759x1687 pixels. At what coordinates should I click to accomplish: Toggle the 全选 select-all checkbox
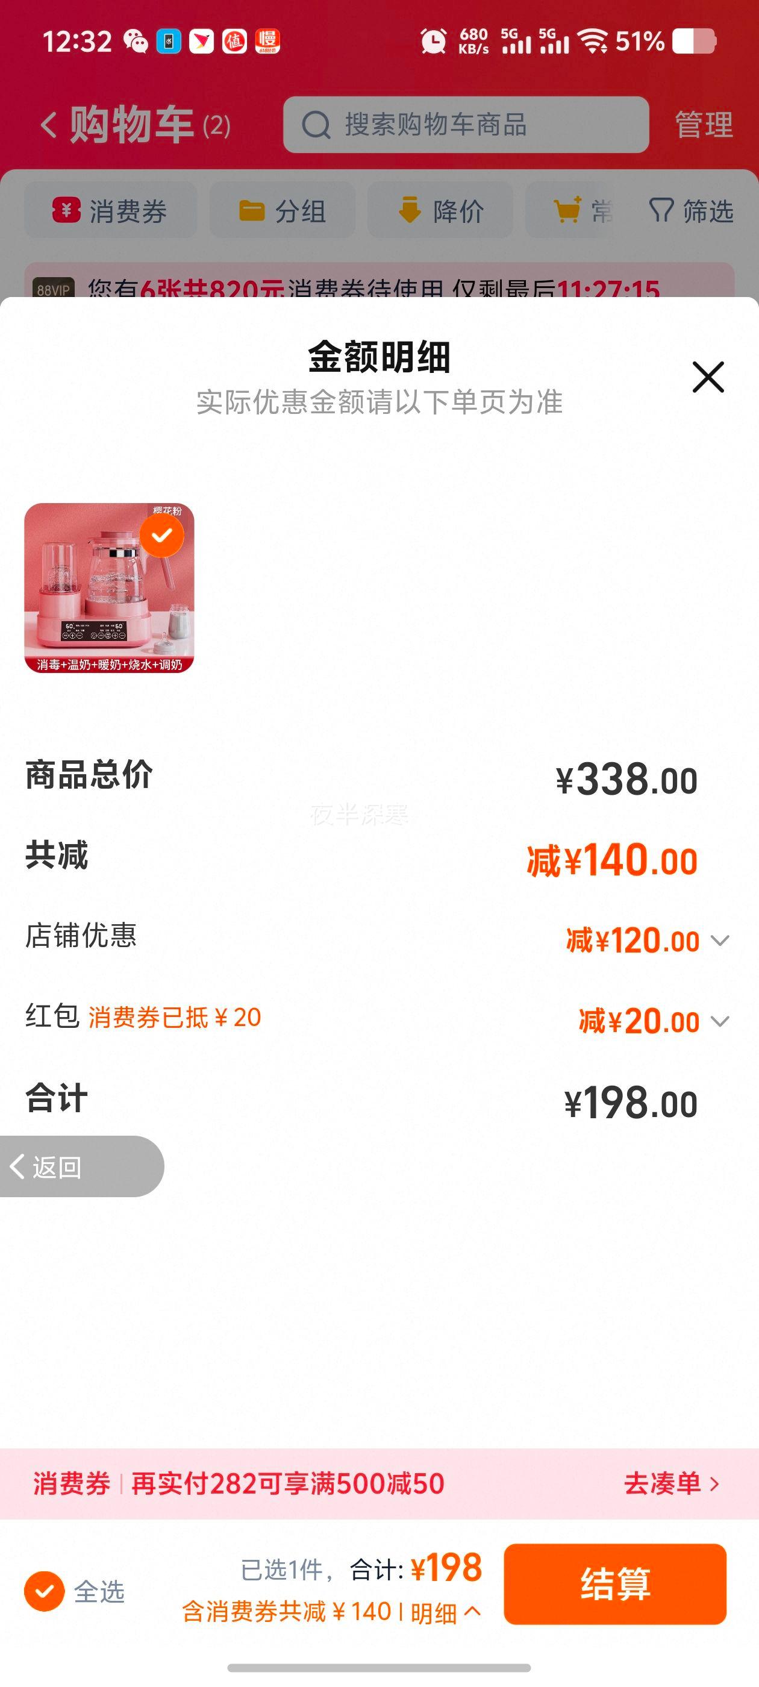(x=44, y=1591)
